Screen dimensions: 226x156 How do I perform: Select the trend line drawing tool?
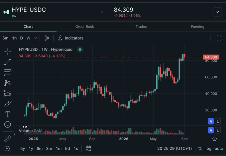point(8,62)
